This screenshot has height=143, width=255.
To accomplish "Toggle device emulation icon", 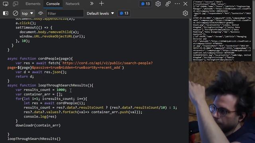I will click(16, 4).
